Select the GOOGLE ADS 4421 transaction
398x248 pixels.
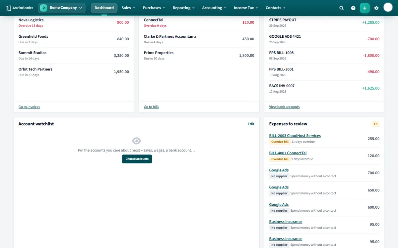pos(324,39)
